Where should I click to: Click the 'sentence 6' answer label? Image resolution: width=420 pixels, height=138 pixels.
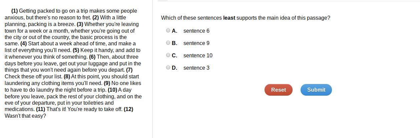click(196, 31)
